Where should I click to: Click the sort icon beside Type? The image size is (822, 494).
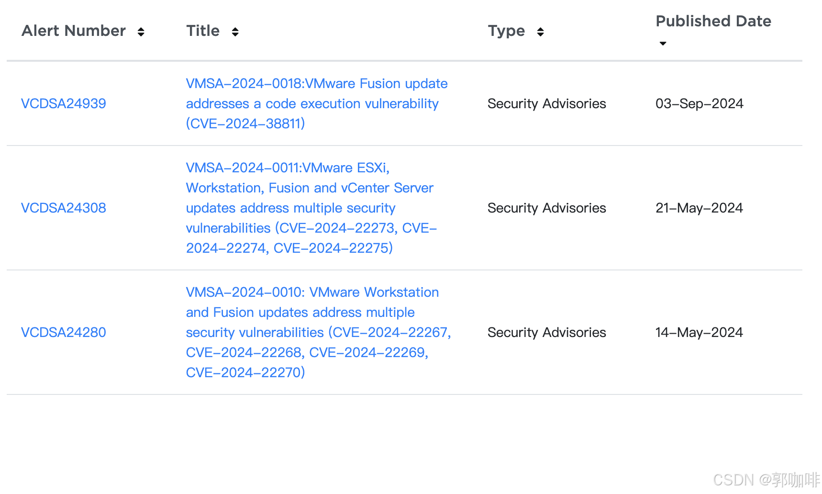click(540, 32)
